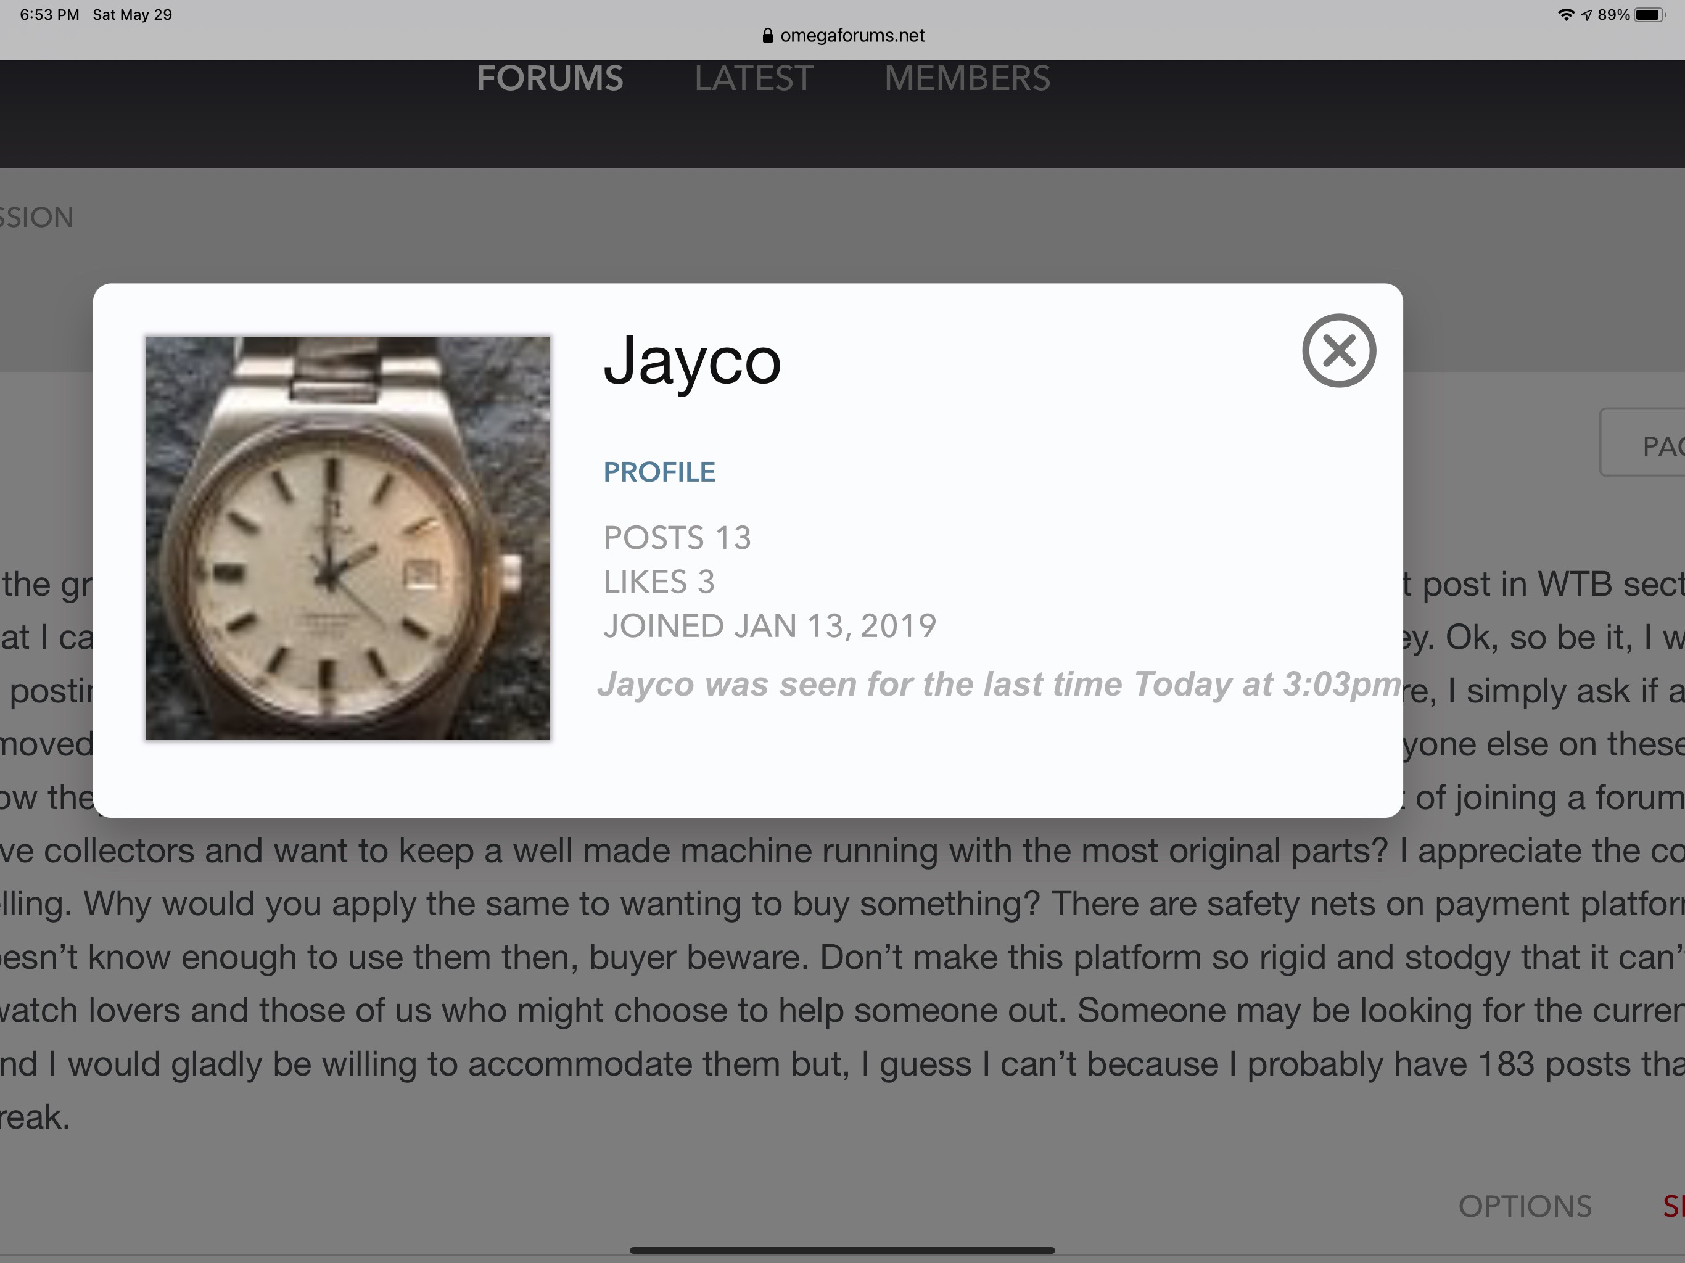Click the JOINED JAN 13, 2019 text
1685x1263 pixels.
[770, 626]
